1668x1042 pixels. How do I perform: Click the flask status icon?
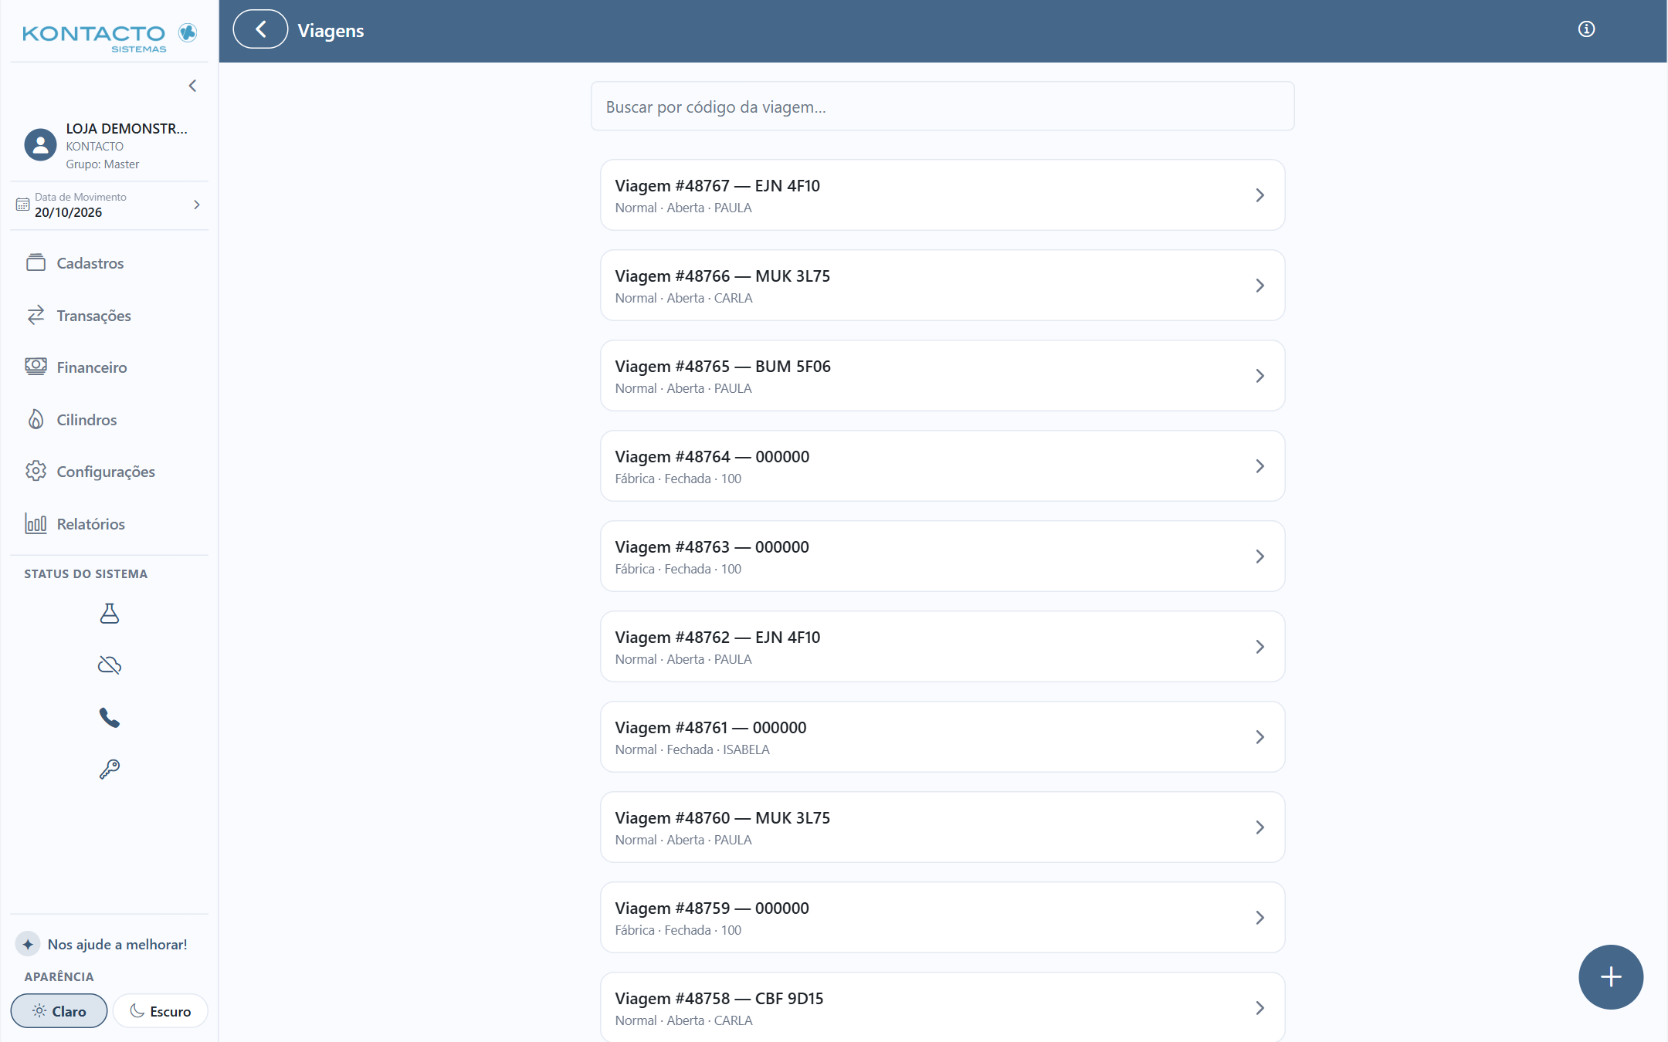pyautogui.click(x=110, y=614)
